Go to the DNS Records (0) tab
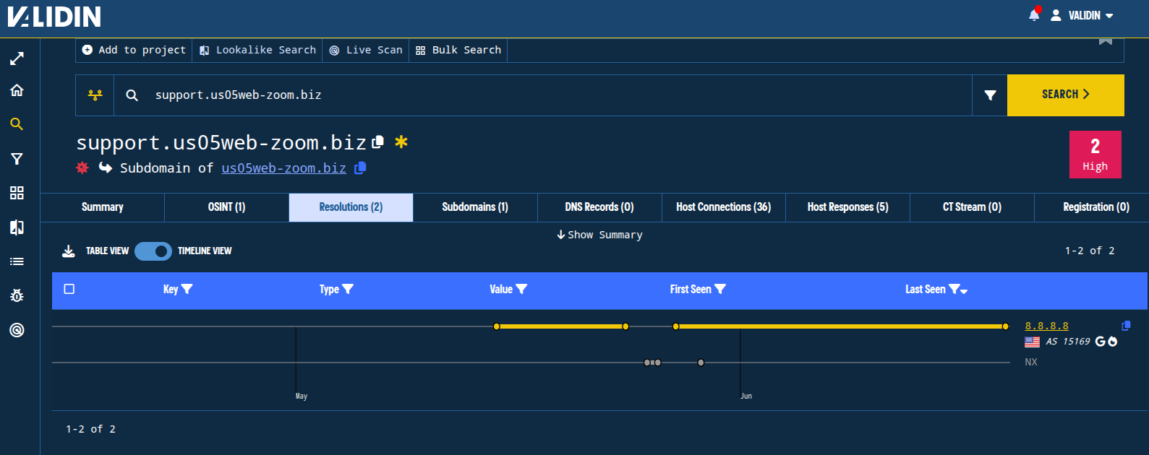The height and width of the screenshot is (455, 1149). tap(599, 207)
